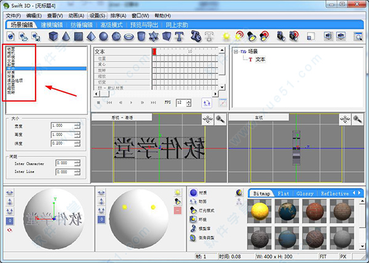Create a target camera
369x263 pixels.
click(294, 36)
